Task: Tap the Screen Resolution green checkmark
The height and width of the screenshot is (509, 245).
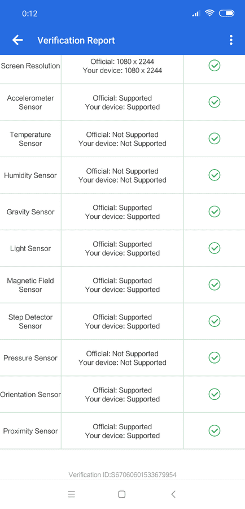Action: (x=214, y=66)
